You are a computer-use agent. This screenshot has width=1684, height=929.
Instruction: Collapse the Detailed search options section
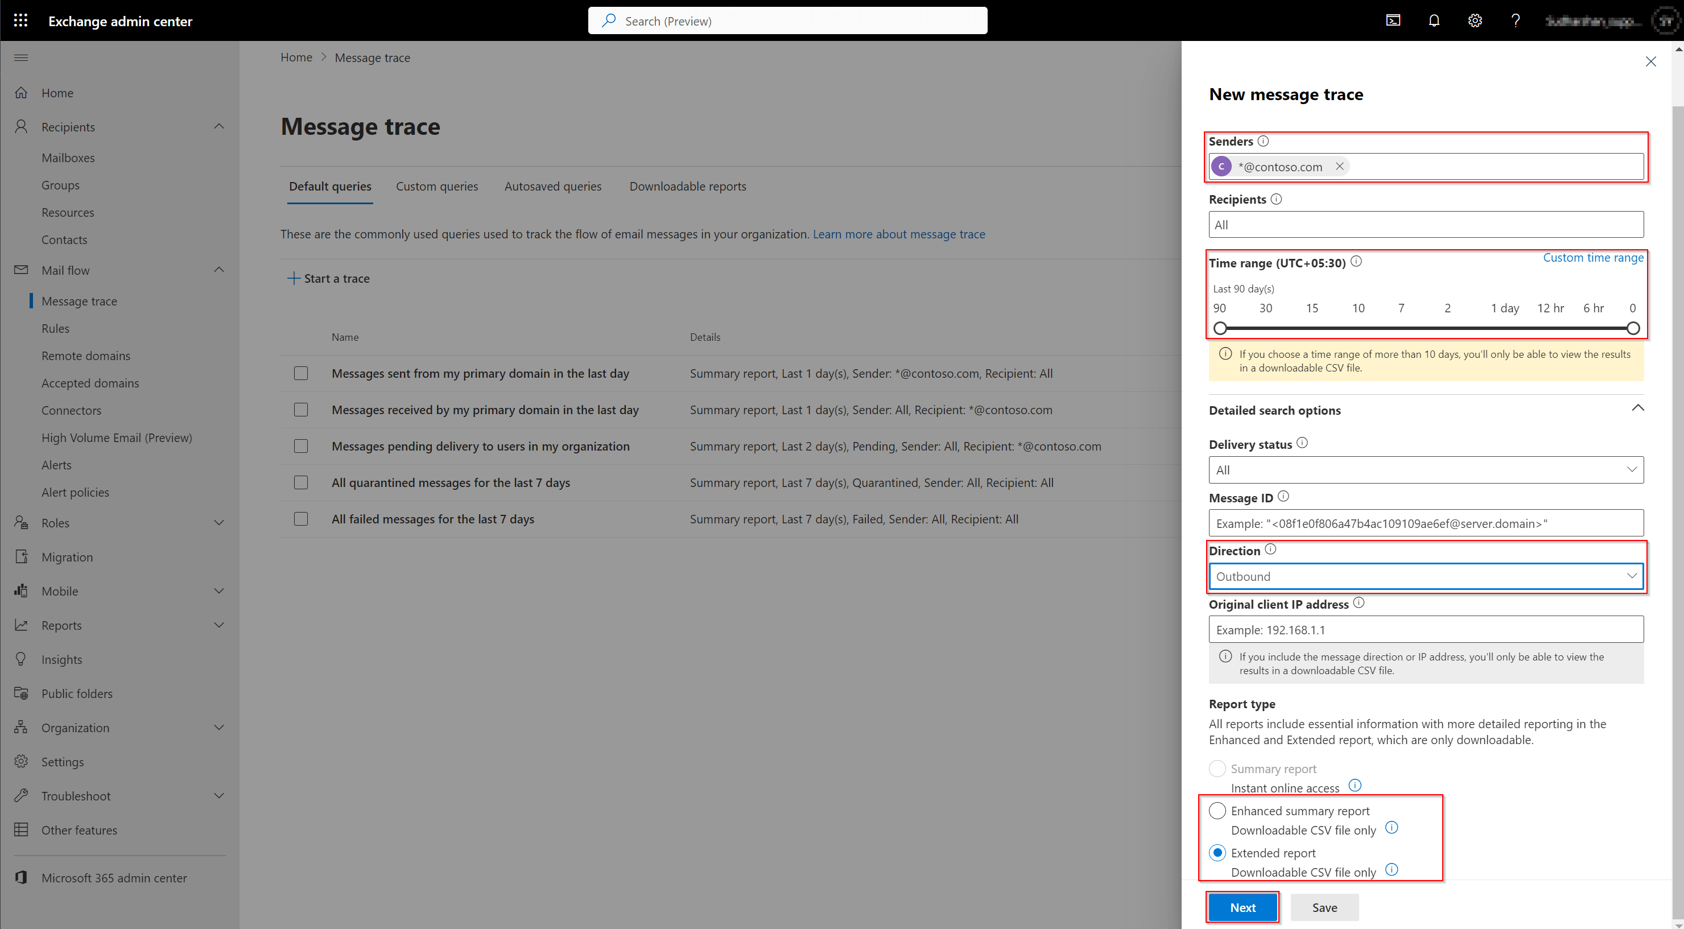[1636, 410]
